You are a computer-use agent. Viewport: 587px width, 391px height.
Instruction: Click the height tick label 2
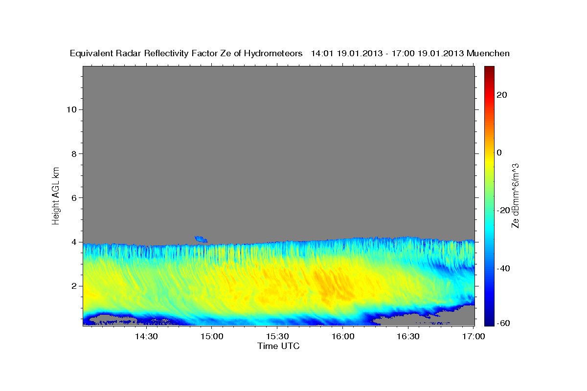pyautogui.click(x=73, y=286)
